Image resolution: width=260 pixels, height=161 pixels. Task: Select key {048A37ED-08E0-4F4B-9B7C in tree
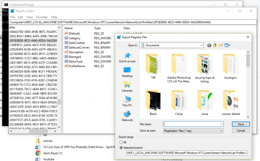pyautogui.click(x=33, y=32)
